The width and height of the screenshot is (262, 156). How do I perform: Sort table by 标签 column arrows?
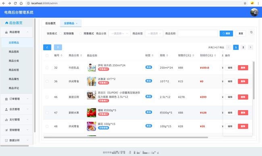coord(152,55)
